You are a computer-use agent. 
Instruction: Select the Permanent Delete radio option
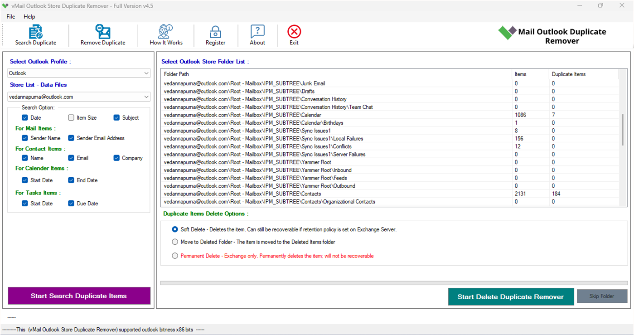pos(175,256)
